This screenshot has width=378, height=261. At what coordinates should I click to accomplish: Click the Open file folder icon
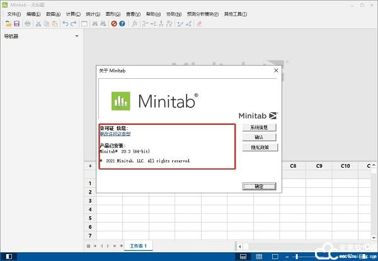pyautogui.click(x=8, y=23)
